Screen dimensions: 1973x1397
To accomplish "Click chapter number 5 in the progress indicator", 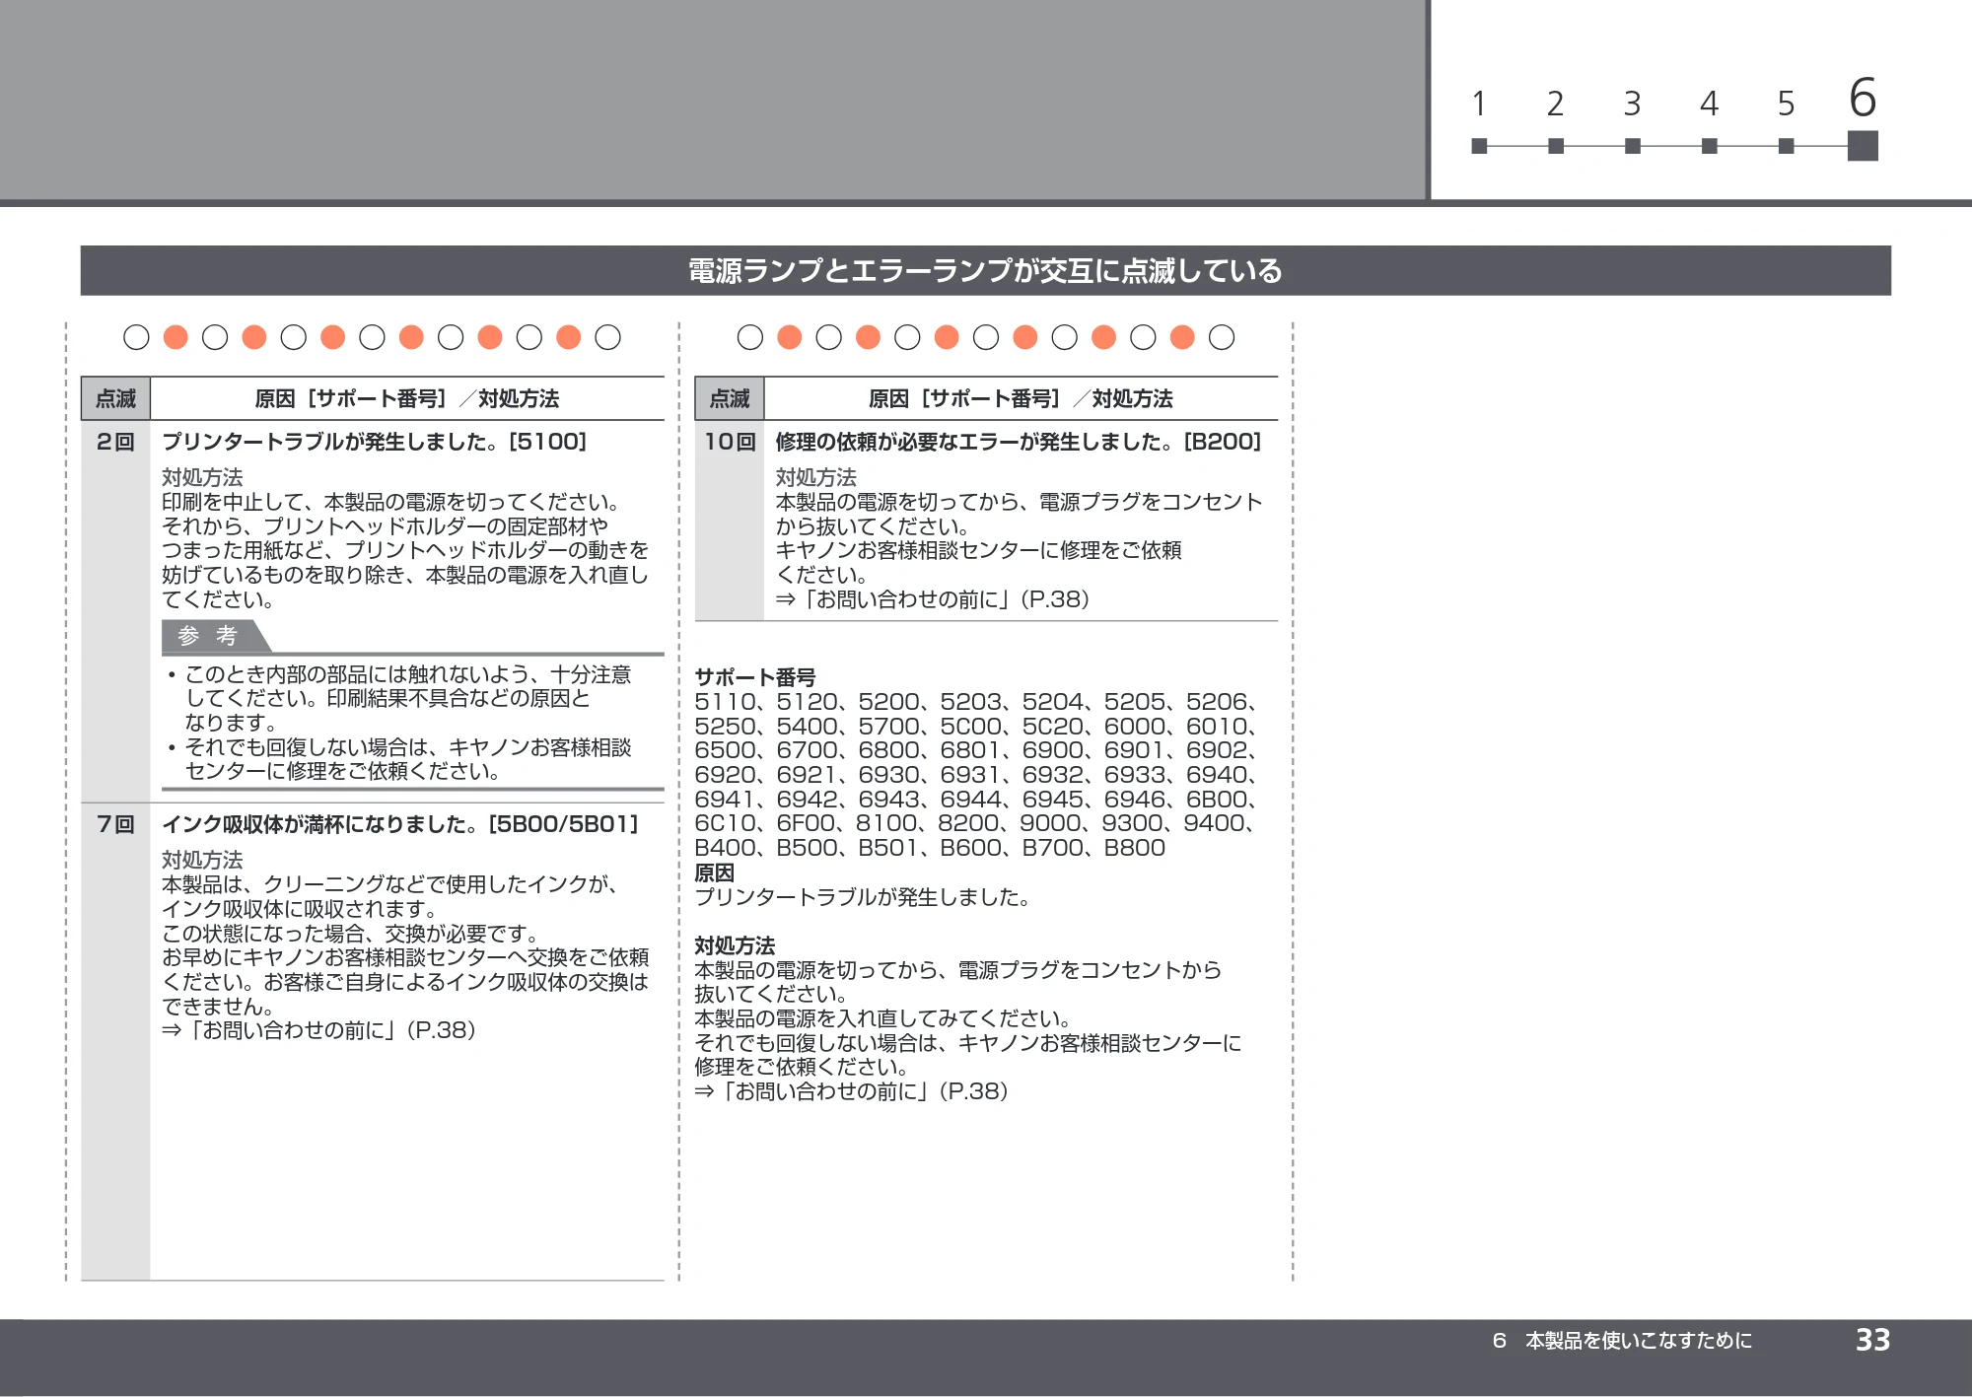I will pos(1786,104).
